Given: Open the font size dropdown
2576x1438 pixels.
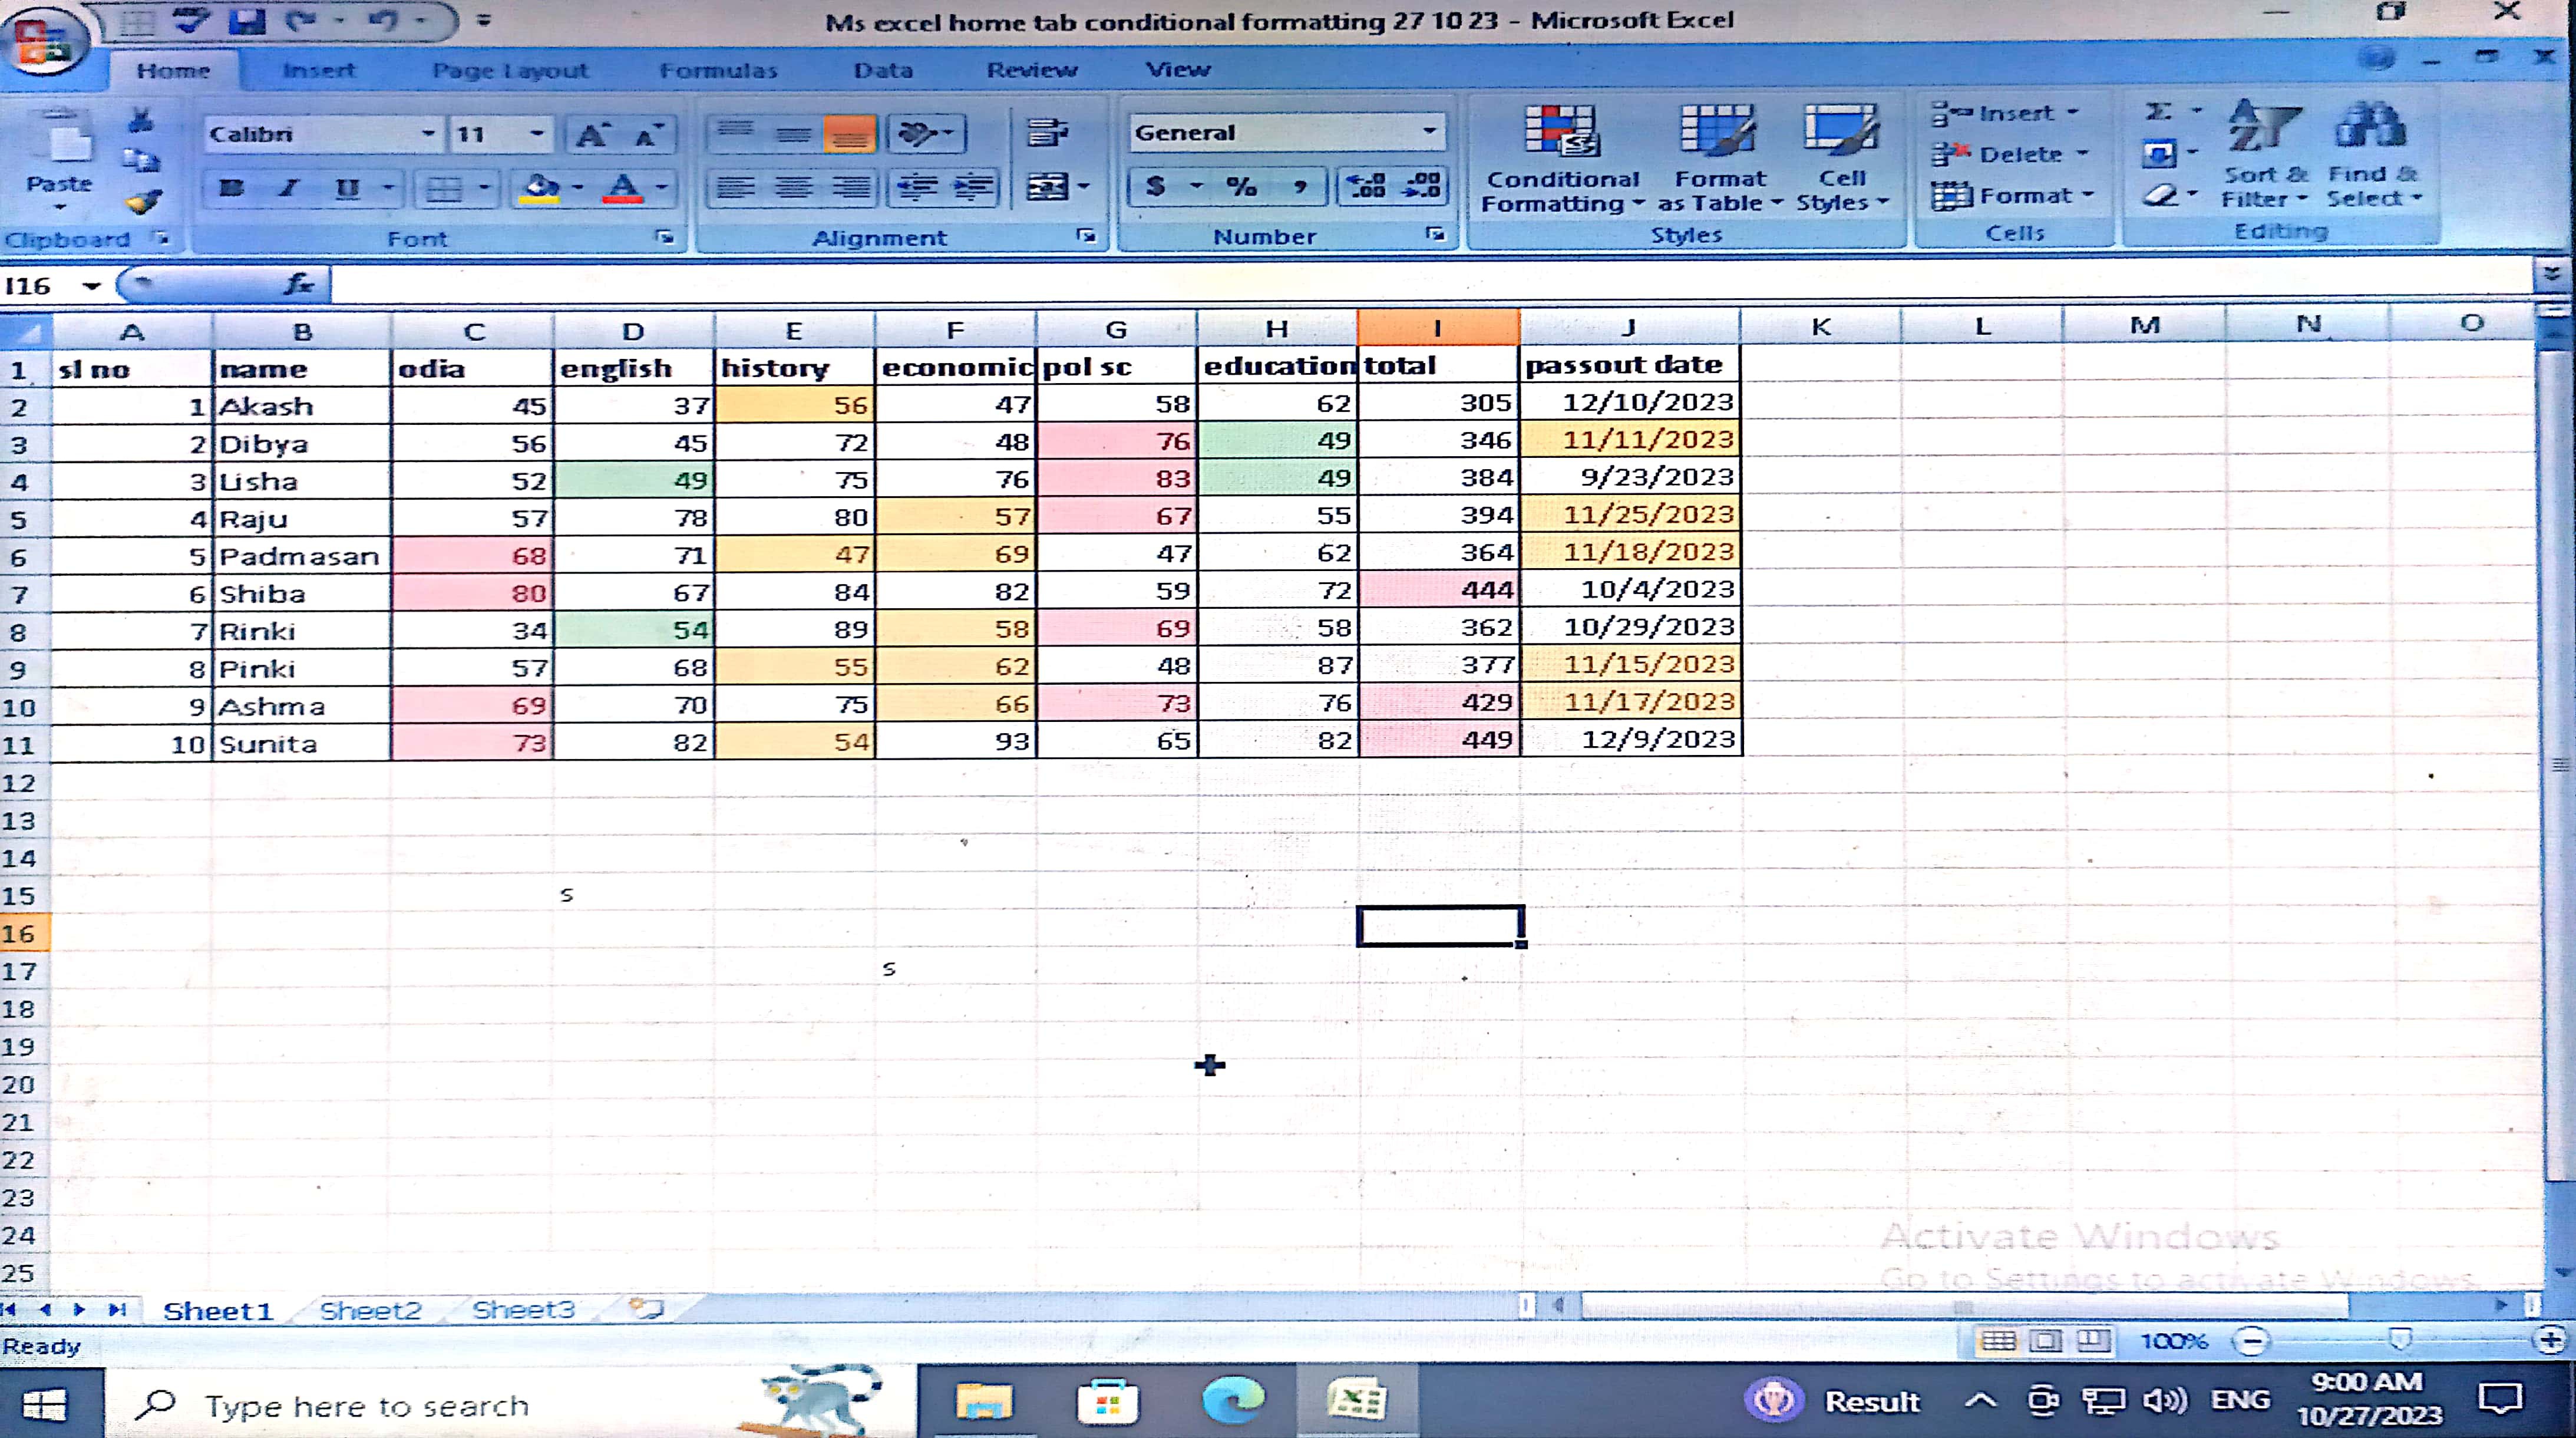Looking at the screenshot, I should (x=537, y=134).
